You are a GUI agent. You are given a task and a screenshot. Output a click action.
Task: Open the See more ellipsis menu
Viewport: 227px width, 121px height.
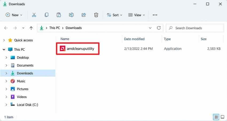[155, 15]
